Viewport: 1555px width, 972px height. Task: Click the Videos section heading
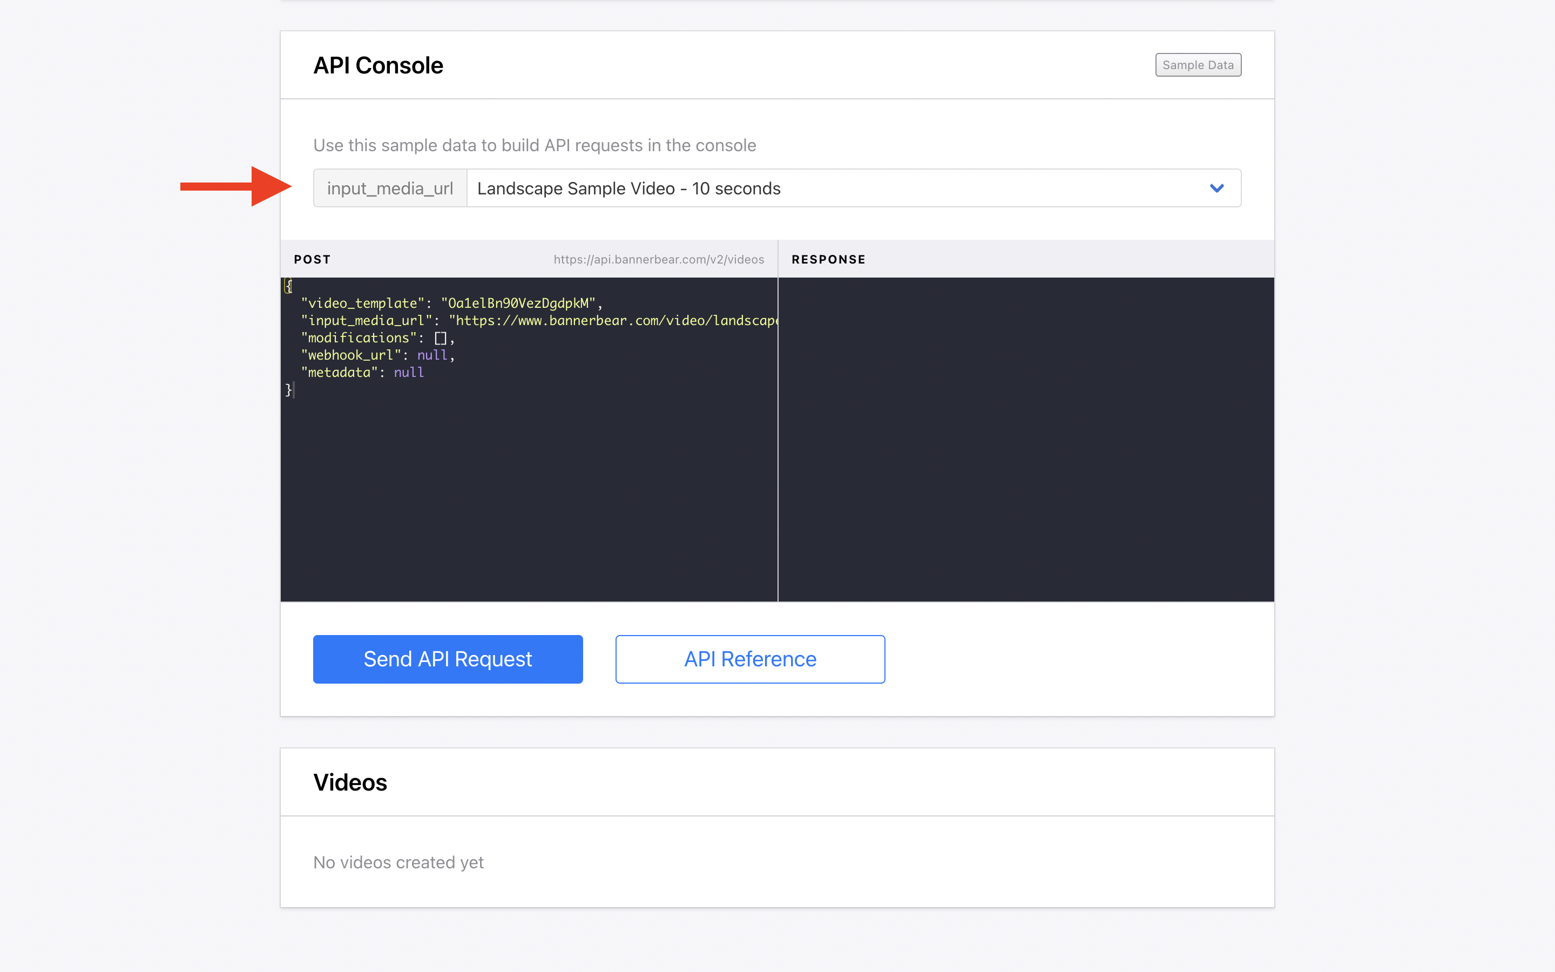coord(350,782)
